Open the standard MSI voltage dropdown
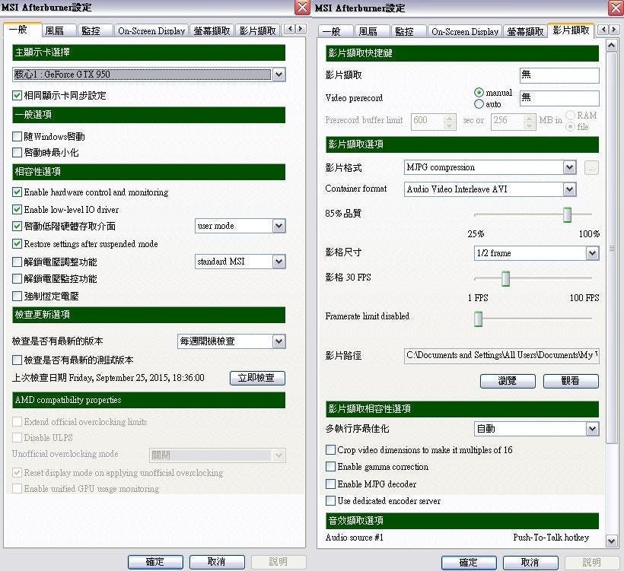This screenshot has height=571, width=624. (240, 262)
